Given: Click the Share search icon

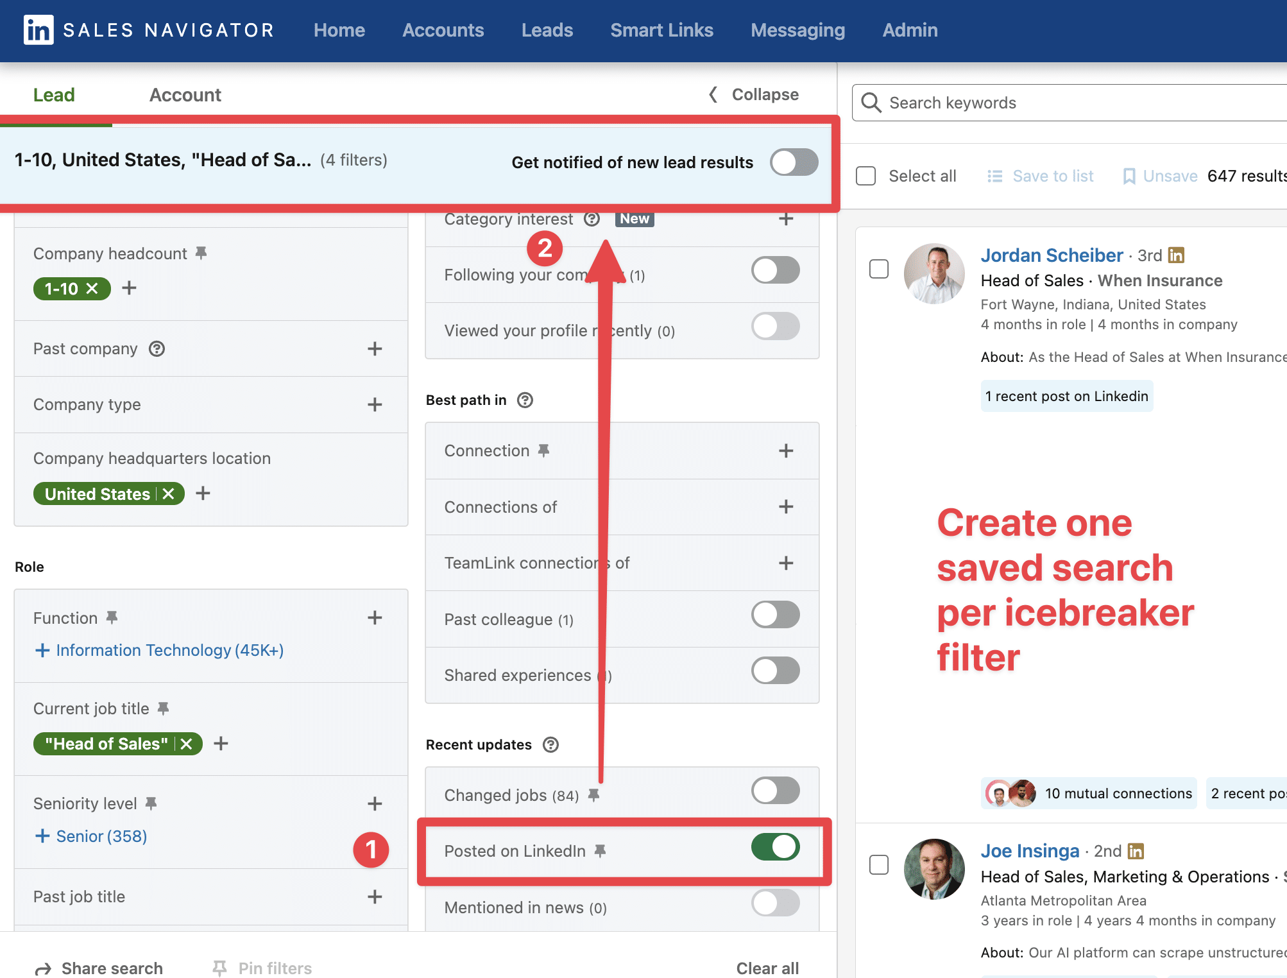Looking at the screenshot, I should point(42,968).
